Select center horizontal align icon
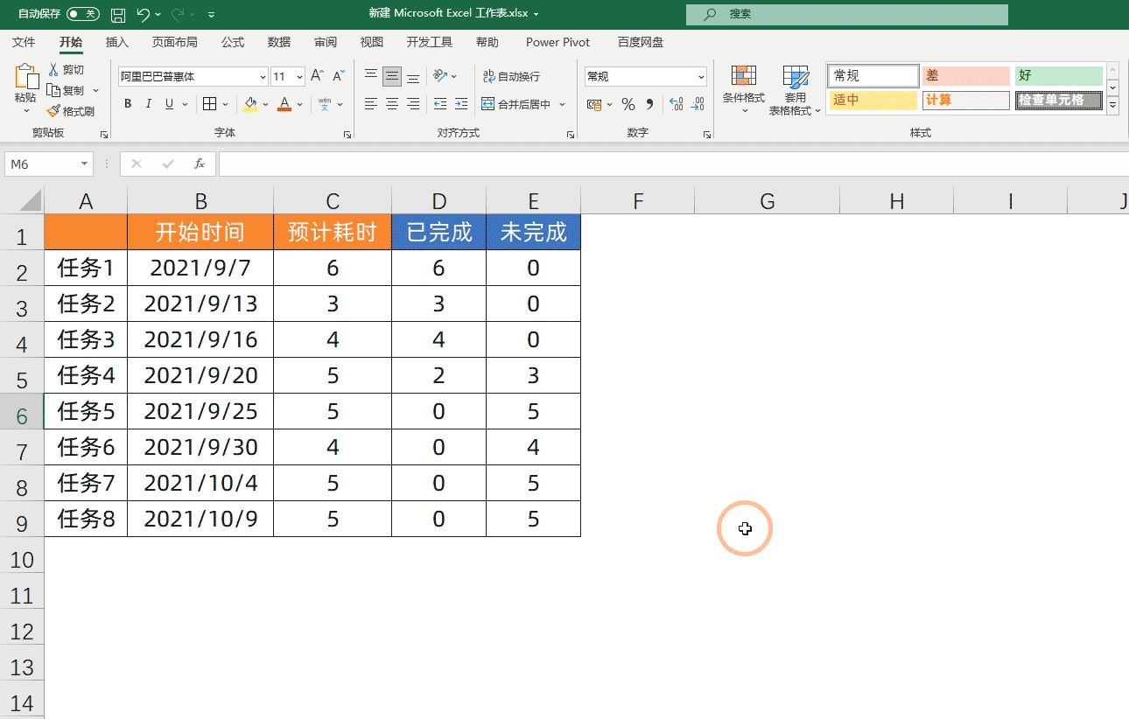This screenshot has height=719, width=1129. [x=392, y=104]
